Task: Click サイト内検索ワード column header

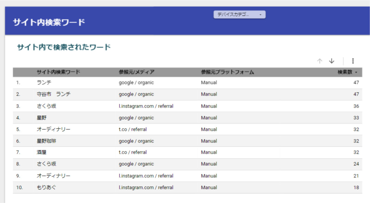Action: click(58, 72)
